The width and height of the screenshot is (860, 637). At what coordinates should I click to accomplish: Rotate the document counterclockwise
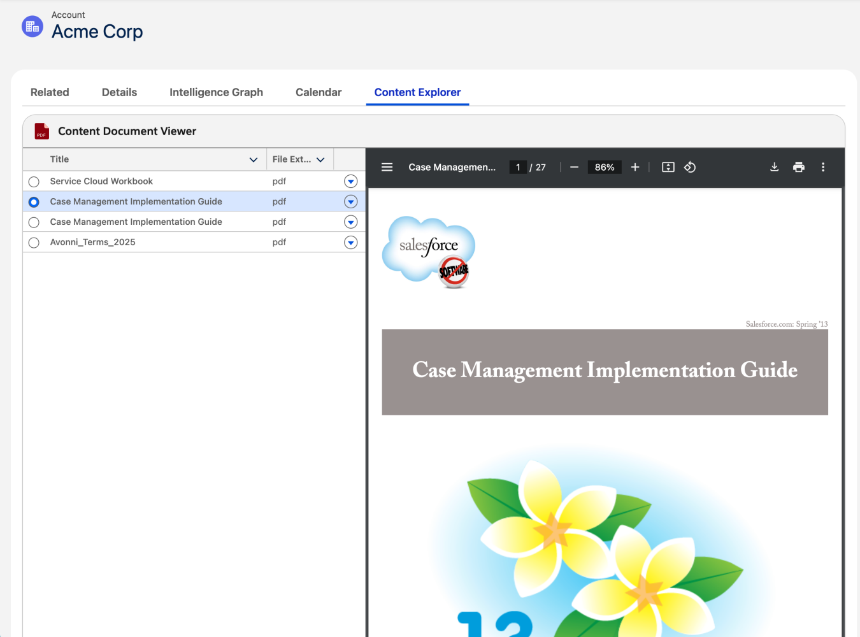click(690, 167)
